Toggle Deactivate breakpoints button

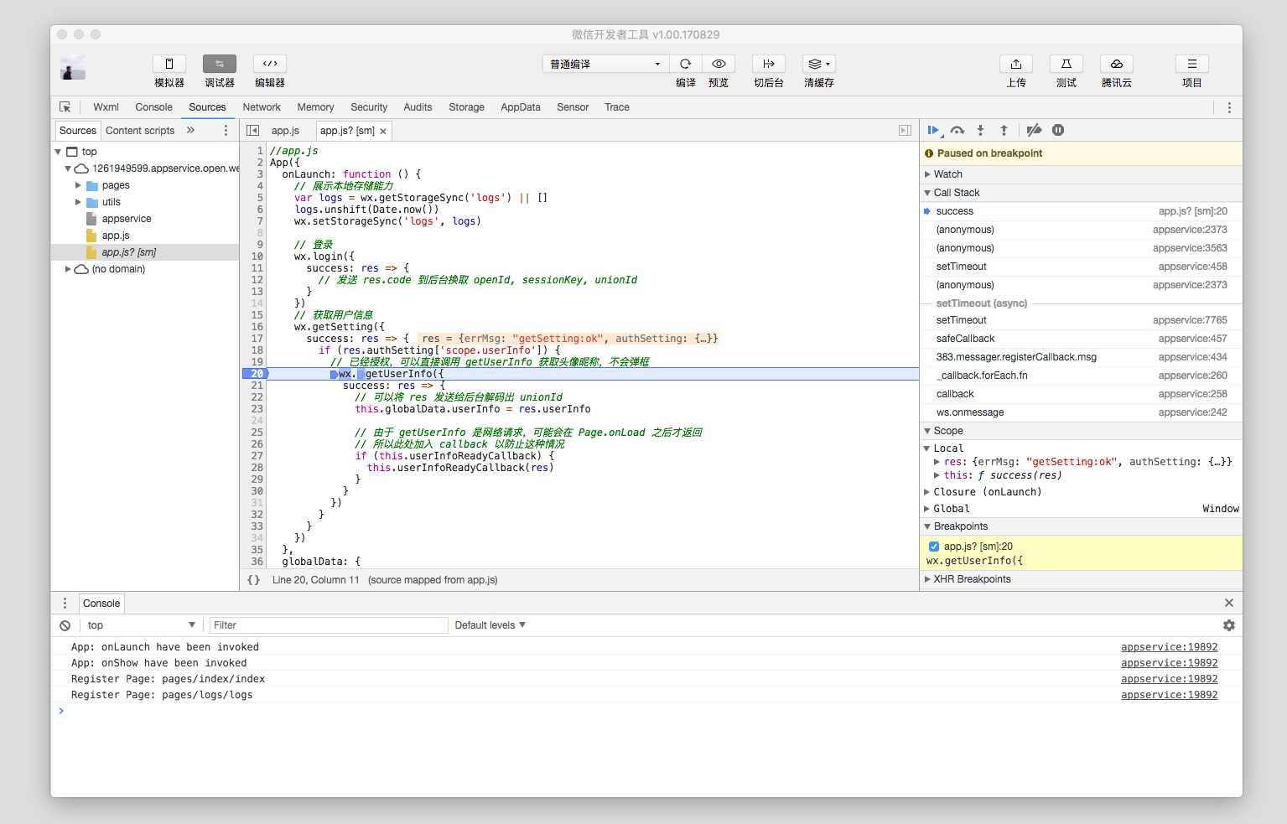point(1034,130)
